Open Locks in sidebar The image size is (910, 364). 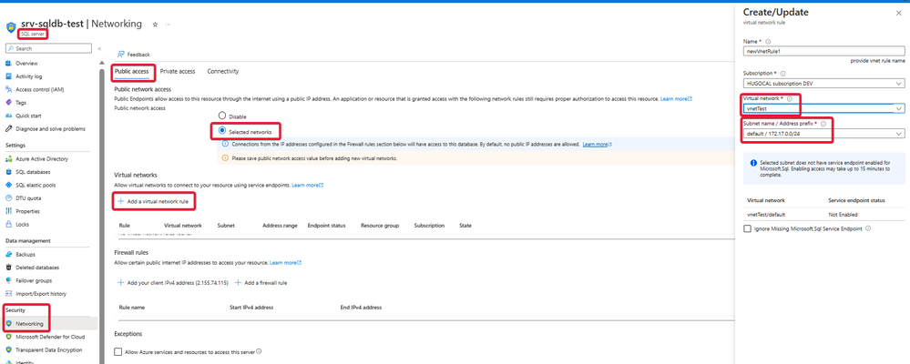coord(23,224)
